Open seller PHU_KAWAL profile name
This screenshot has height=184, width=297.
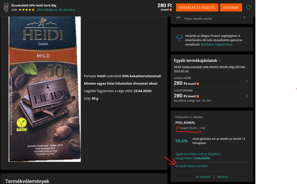[185, 123]
